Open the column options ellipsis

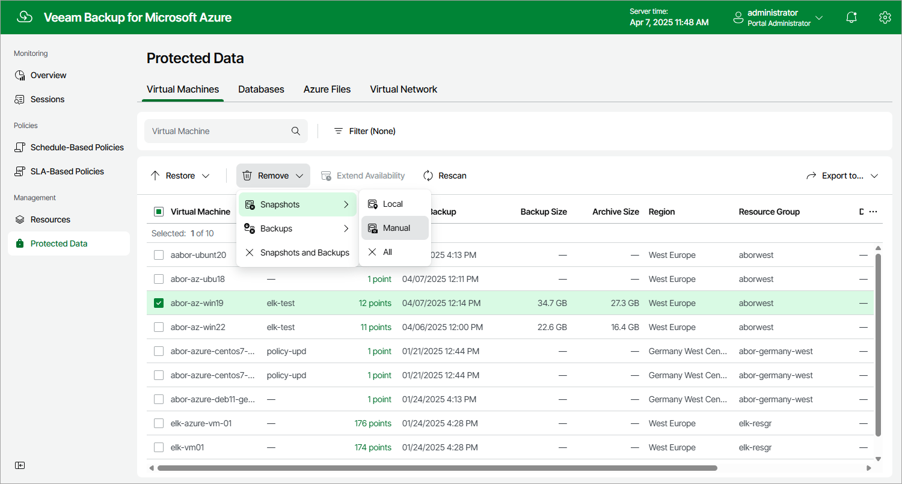point(873,212)
